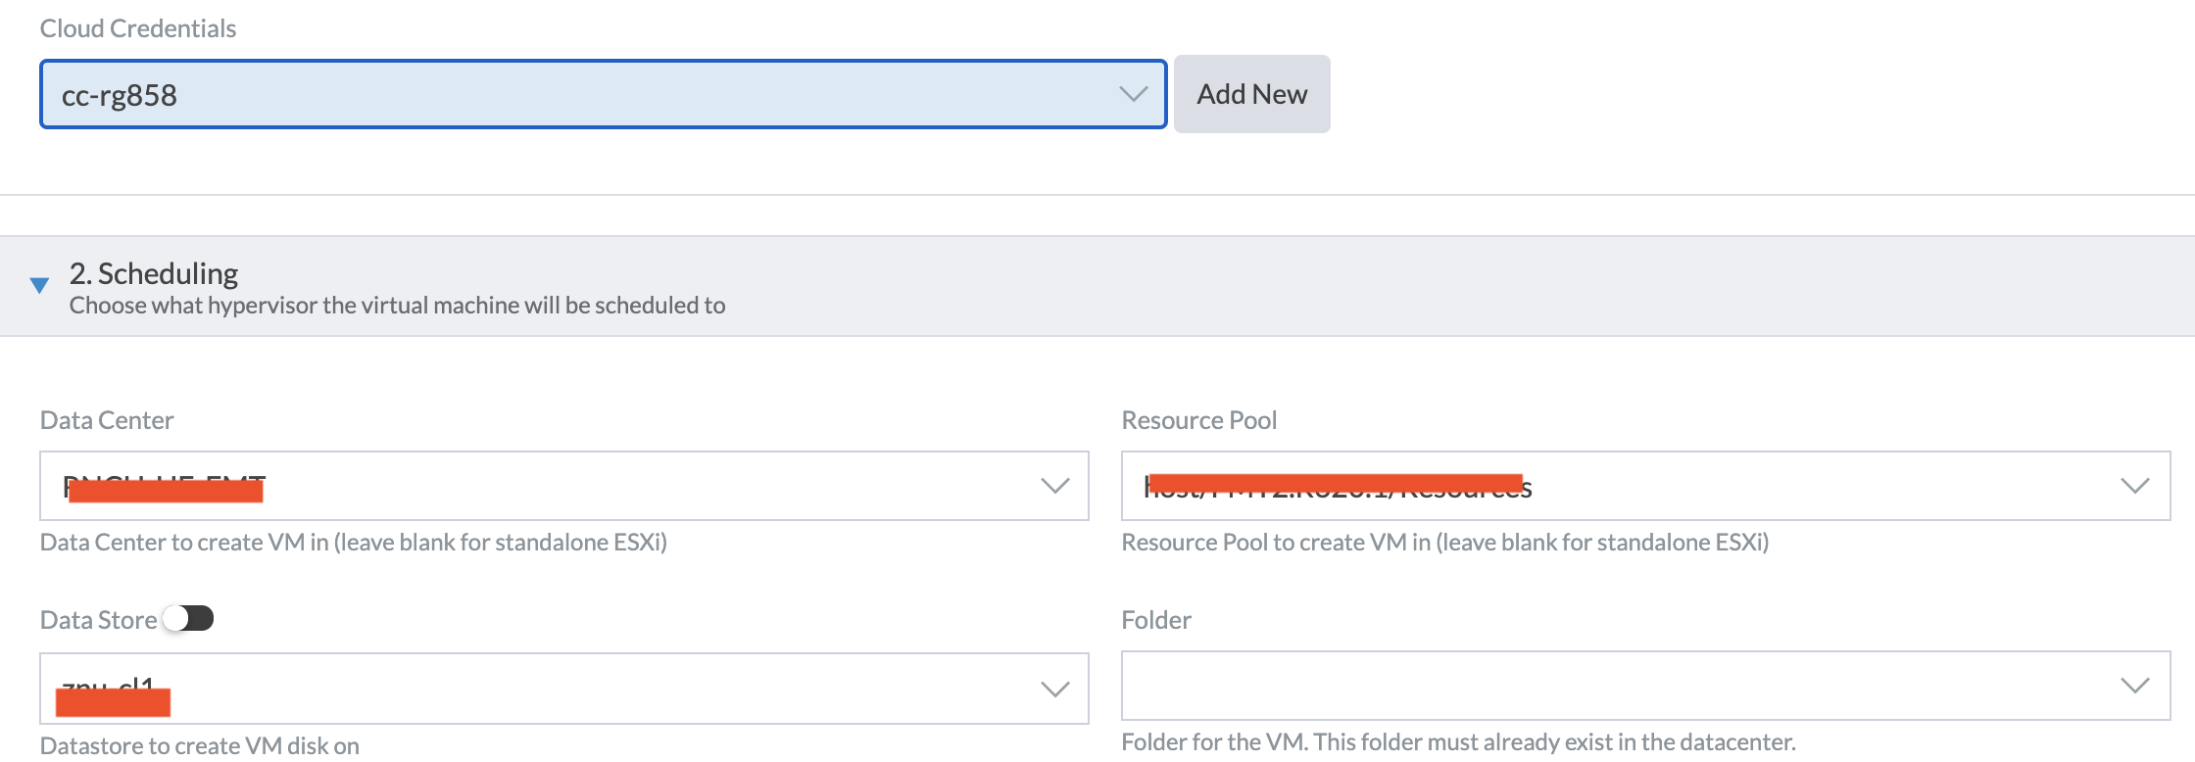Click the Folder dropdown chevron arrow
Image resolution: width=2195 pixels, height=762 pixels.
(2134, 686)
